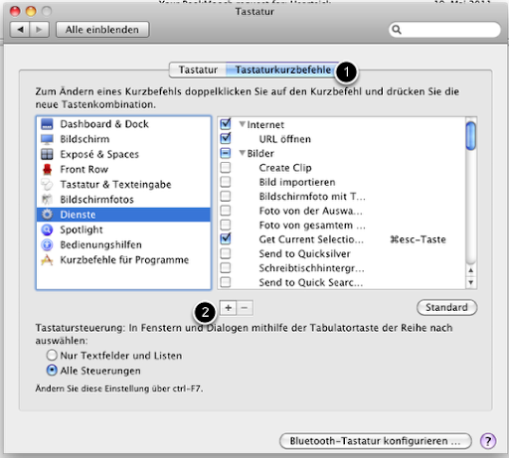The height and width of the screenshot is (458, 509).
Task: Click the ⌘esc-Taste shortcut value
Action: [x=418, y=239]
